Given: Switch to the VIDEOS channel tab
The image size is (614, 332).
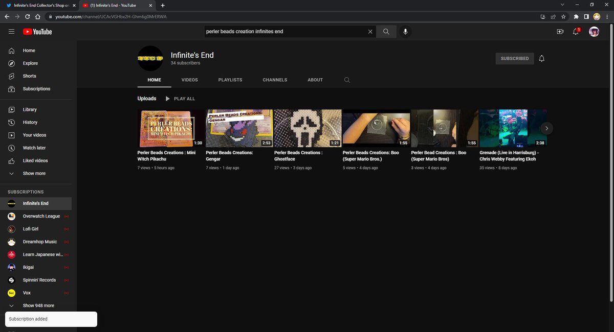Looking at the screenshot, I should (x=189, y=80).
